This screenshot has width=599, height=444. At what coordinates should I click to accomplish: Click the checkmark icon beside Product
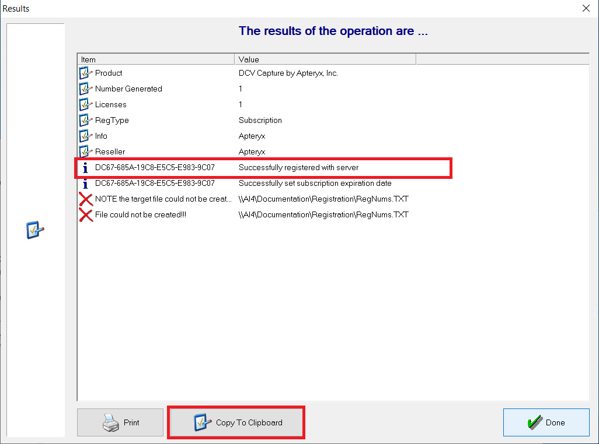click(86, 73)
